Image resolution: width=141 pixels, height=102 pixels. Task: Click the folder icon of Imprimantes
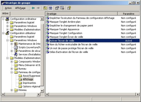point(20,83)
